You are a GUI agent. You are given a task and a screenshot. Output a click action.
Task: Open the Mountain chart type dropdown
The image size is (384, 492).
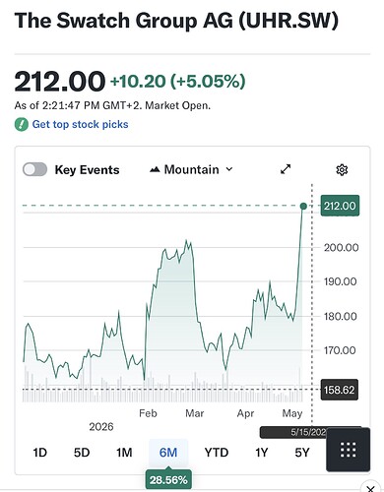(x=191, y=169)
